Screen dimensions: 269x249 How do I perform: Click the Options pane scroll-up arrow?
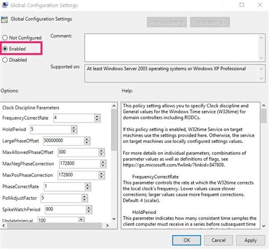[114, 106]
